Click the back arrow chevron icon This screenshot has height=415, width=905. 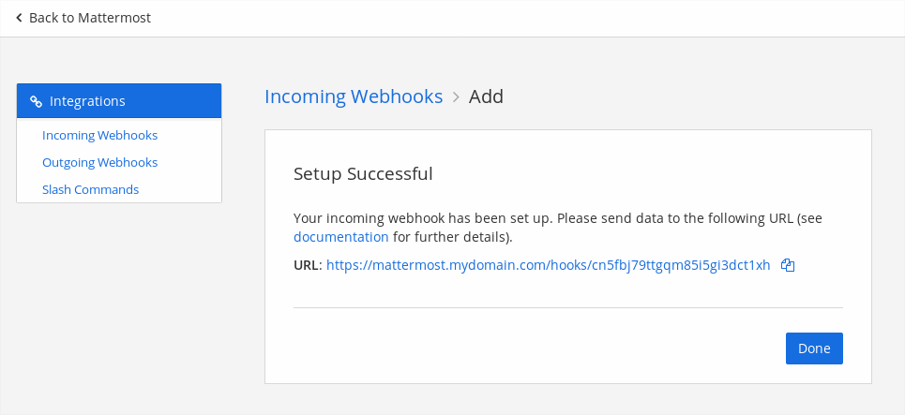[x=19, y=18]
